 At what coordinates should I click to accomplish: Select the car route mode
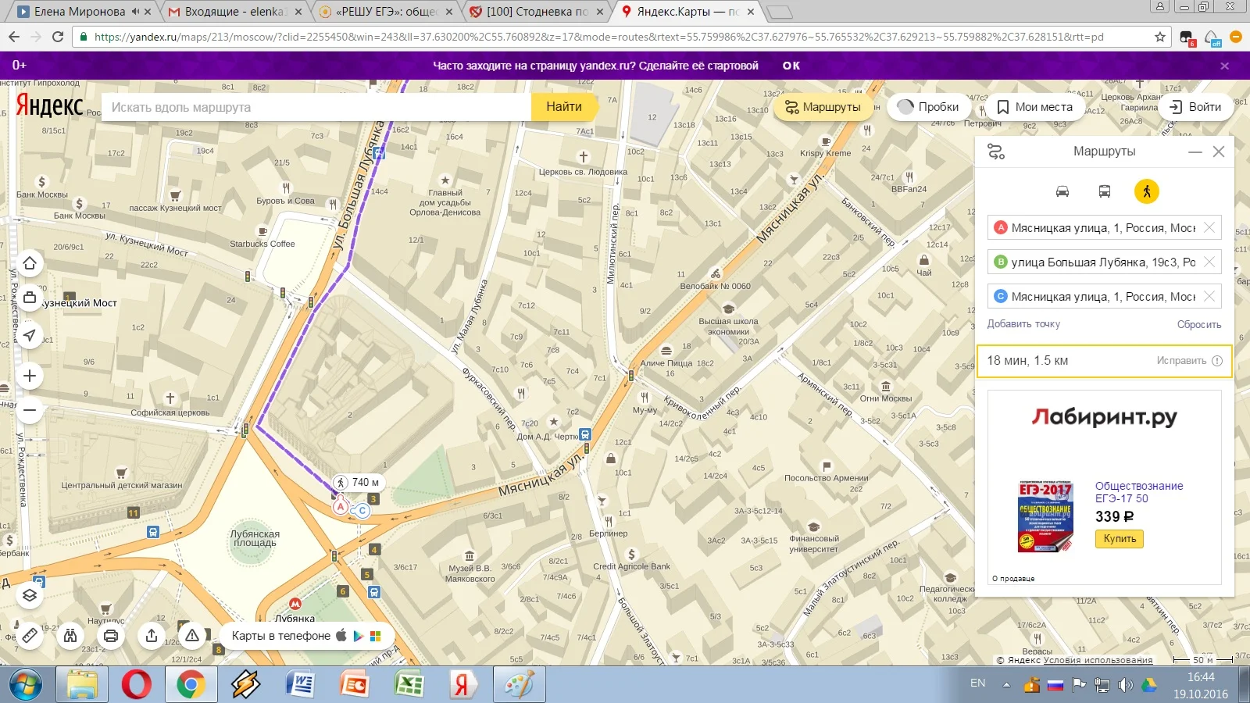coord(1062,191)
